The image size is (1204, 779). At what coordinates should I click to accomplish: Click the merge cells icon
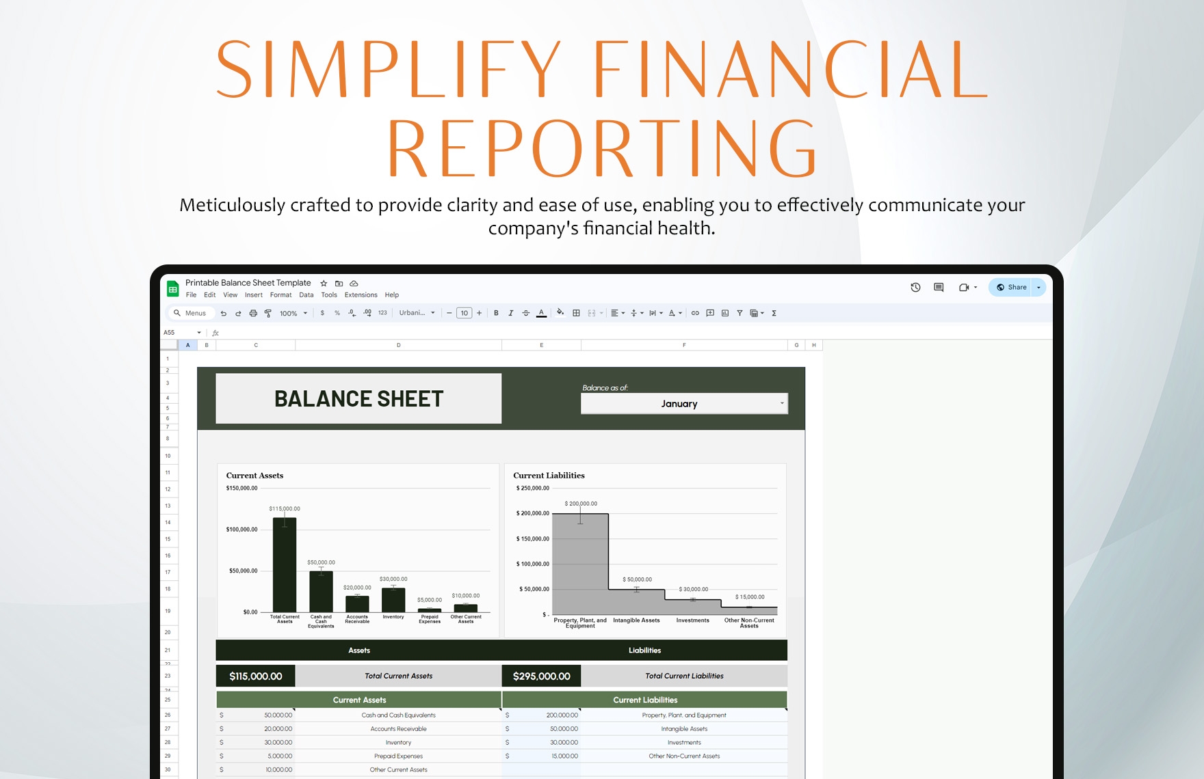[x=592, y=313]
